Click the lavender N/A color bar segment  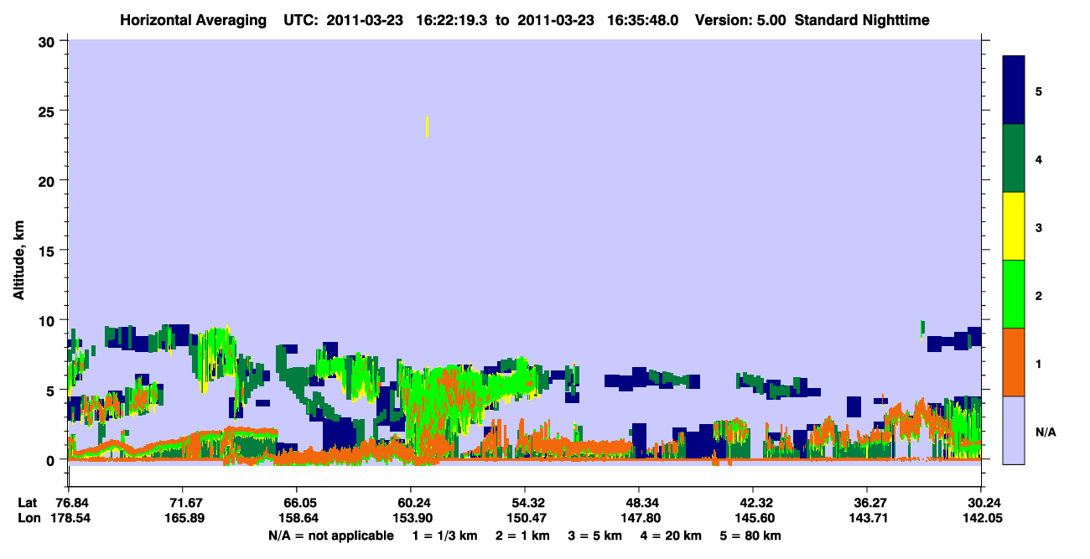click(x=1014, y=430)
